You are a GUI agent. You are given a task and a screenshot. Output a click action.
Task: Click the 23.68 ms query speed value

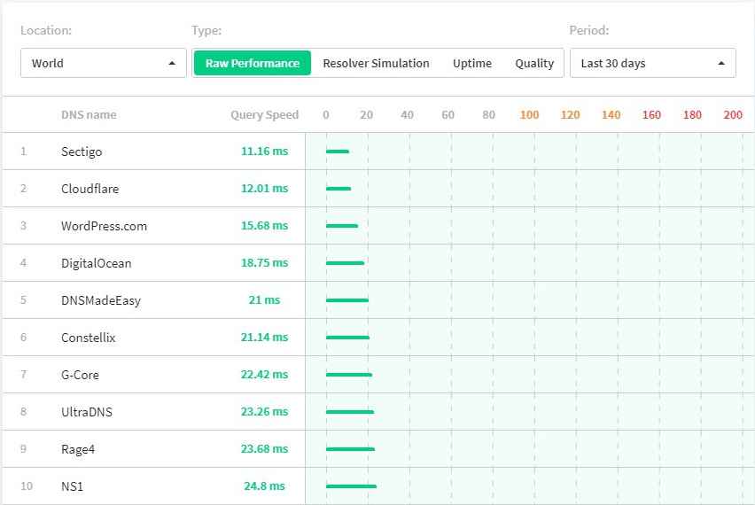pyautogui.click(x=264, y=448)
